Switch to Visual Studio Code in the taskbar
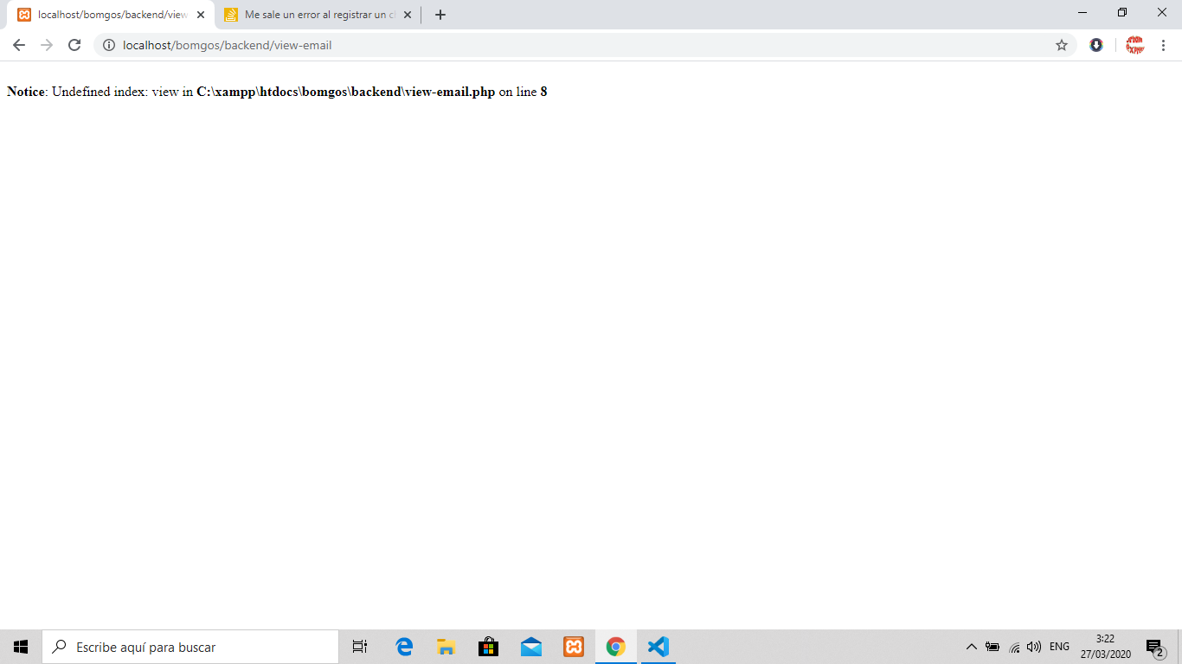 point(658,647)
